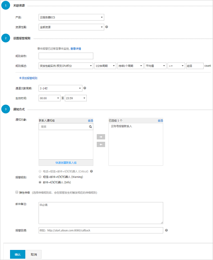Click left arrow to remove selected group
The height and width of the screenshot is (260, 213).
[x=101, y=144]
